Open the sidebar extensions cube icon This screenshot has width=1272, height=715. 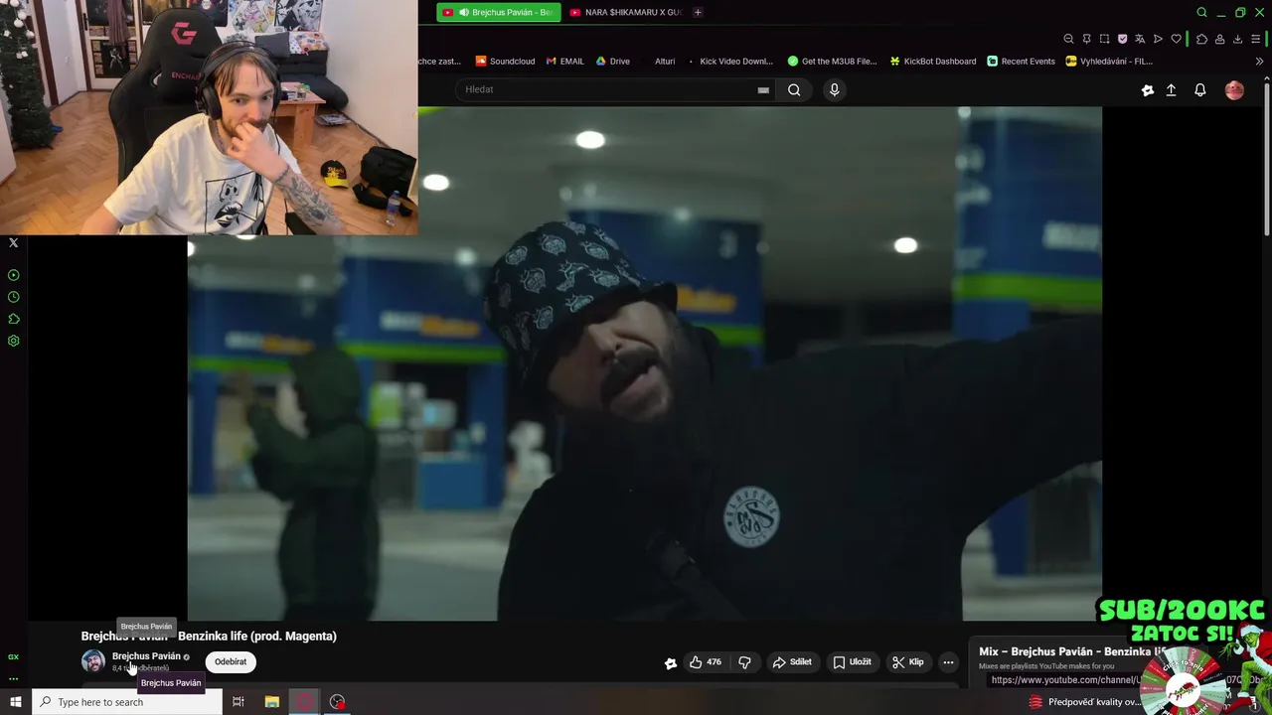click(x=13, y=319)
